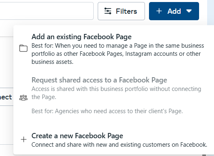Click the 'Best for: Agencies' description text

(x=107, y=111)
